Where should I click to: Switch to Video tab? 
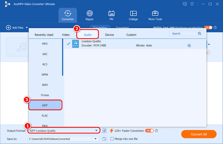coord(66,35)
